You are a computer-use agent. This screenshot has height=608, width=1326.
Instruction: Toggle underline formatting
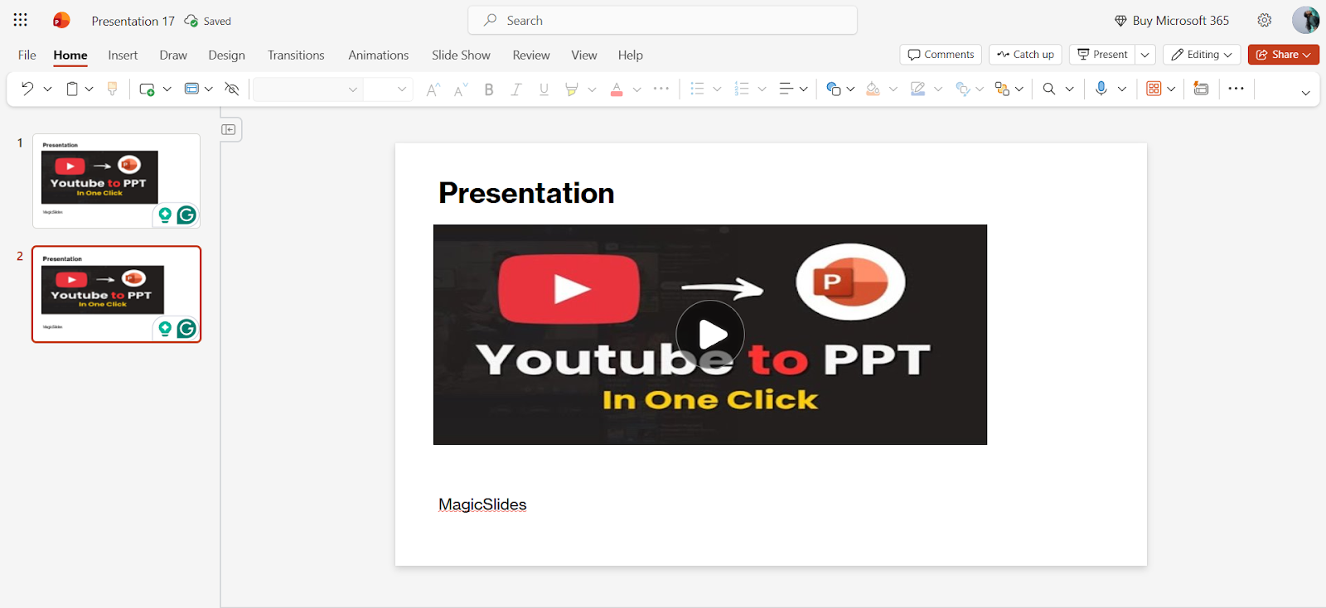(544, 89)
